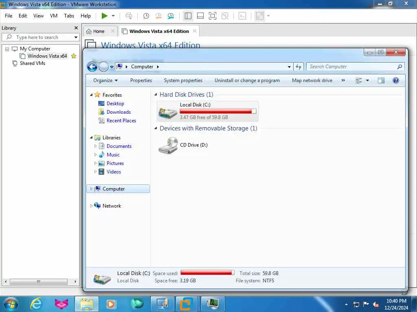The image size is (417, 312).
Task: Open Explorer help question icon
Action: tap(396, 80)
